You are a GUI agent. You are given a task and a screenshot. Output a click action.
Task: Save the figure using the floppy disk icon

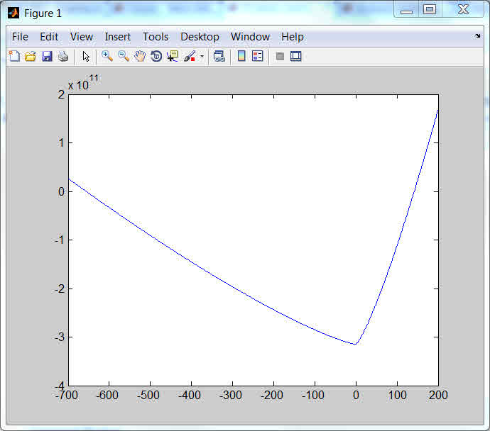point(47,56)
